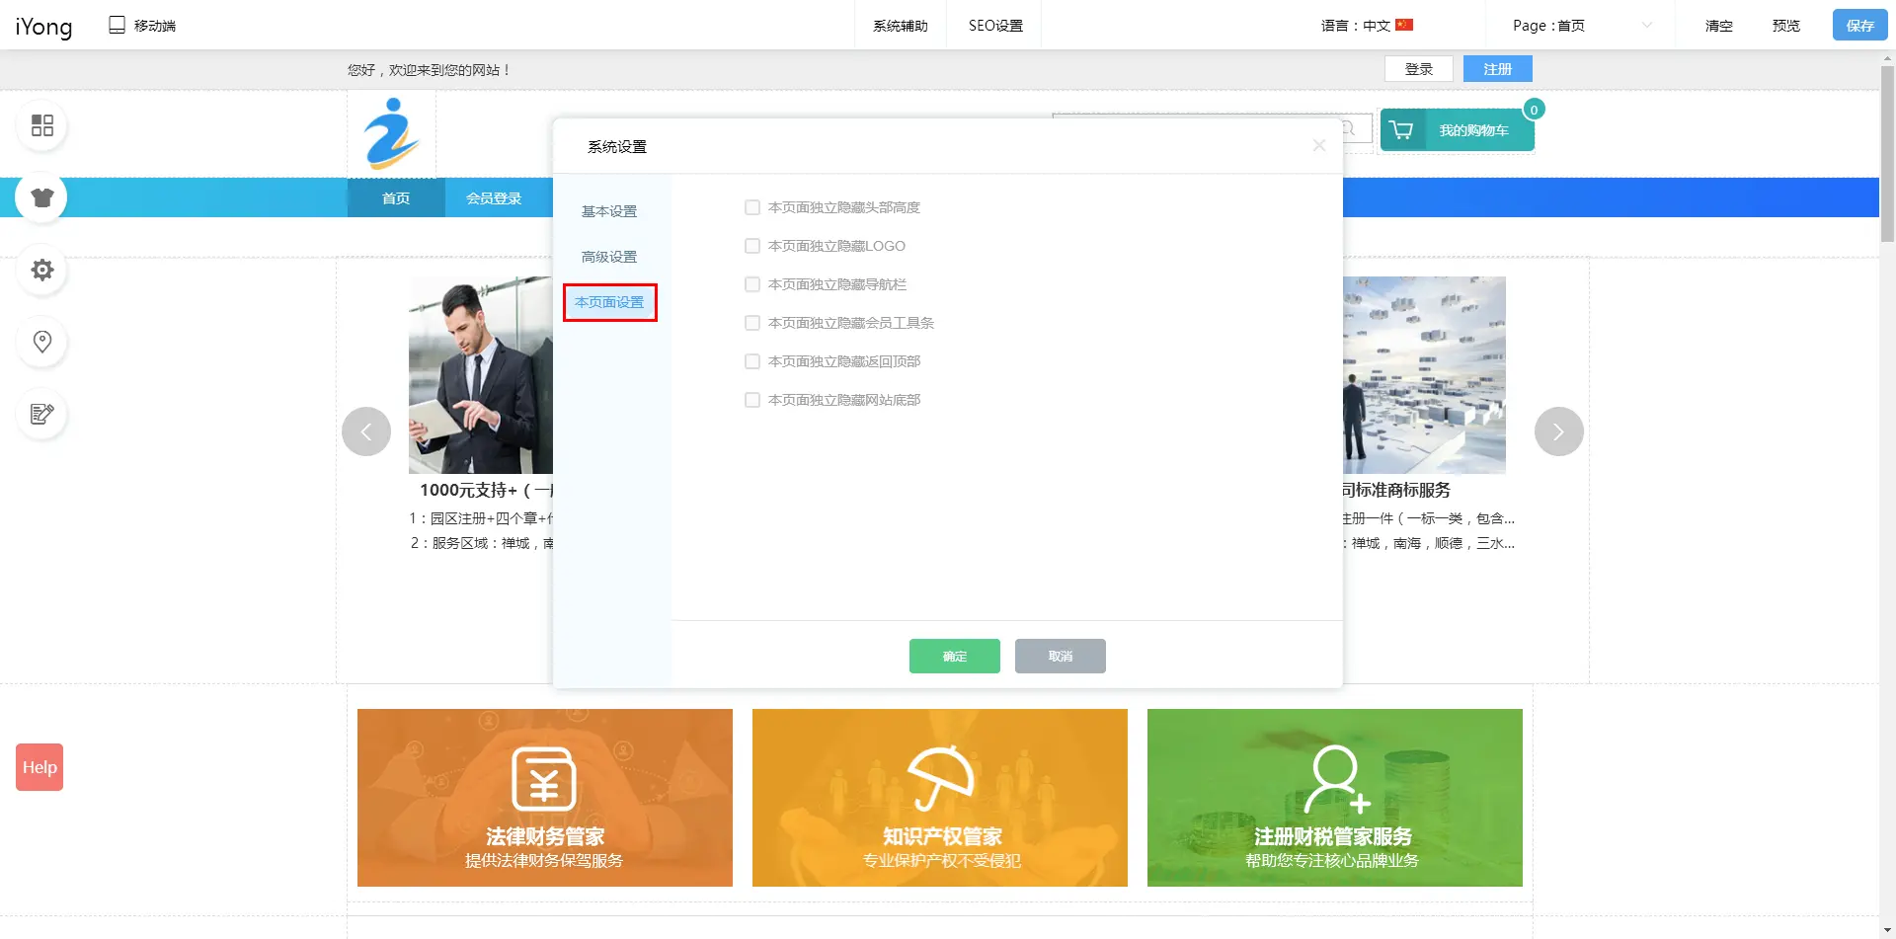Click the shopping cart icon
This screenshot has height=939, width=1896.
click(1401, 130)
